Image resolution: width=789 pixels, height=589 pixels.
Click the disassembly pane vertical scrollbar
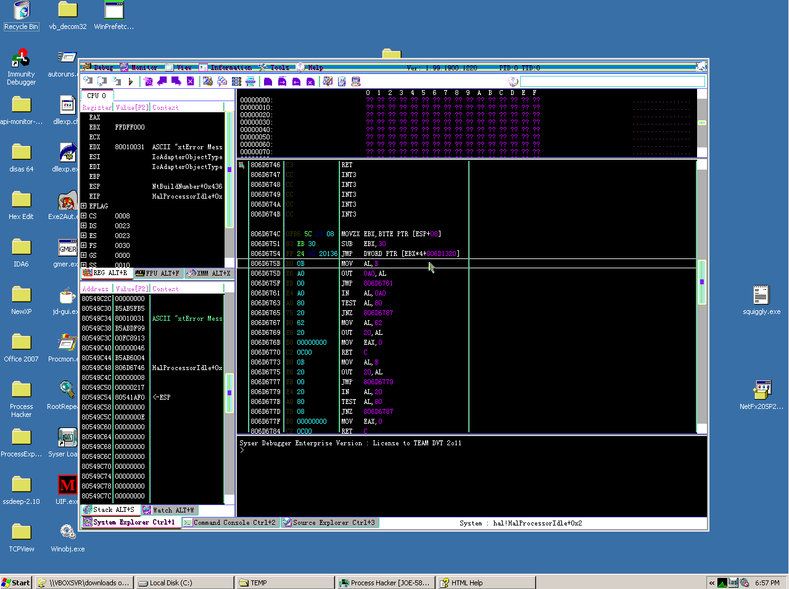click(701, 296)
